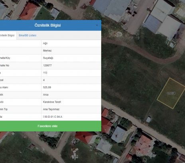The height and width of the screenshot is (163, 185).
Task: Close the Öznitelik Bilgisi dialog
Action: [x=97, y=25]
